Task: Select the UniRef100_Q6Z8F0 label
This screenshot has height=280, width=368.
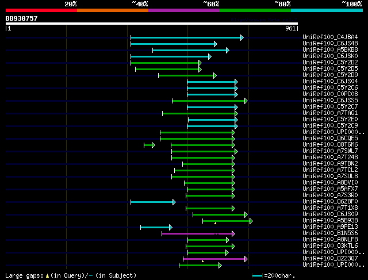Action: [x=330, y=202]
